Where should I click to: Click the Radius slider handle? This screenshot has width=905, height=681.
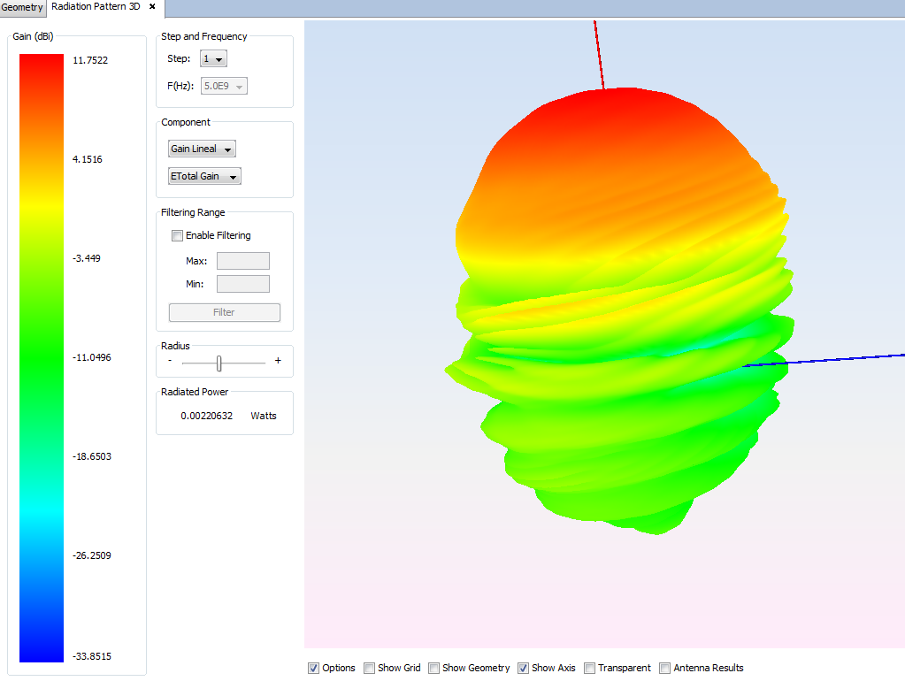(x=219, y=363)
